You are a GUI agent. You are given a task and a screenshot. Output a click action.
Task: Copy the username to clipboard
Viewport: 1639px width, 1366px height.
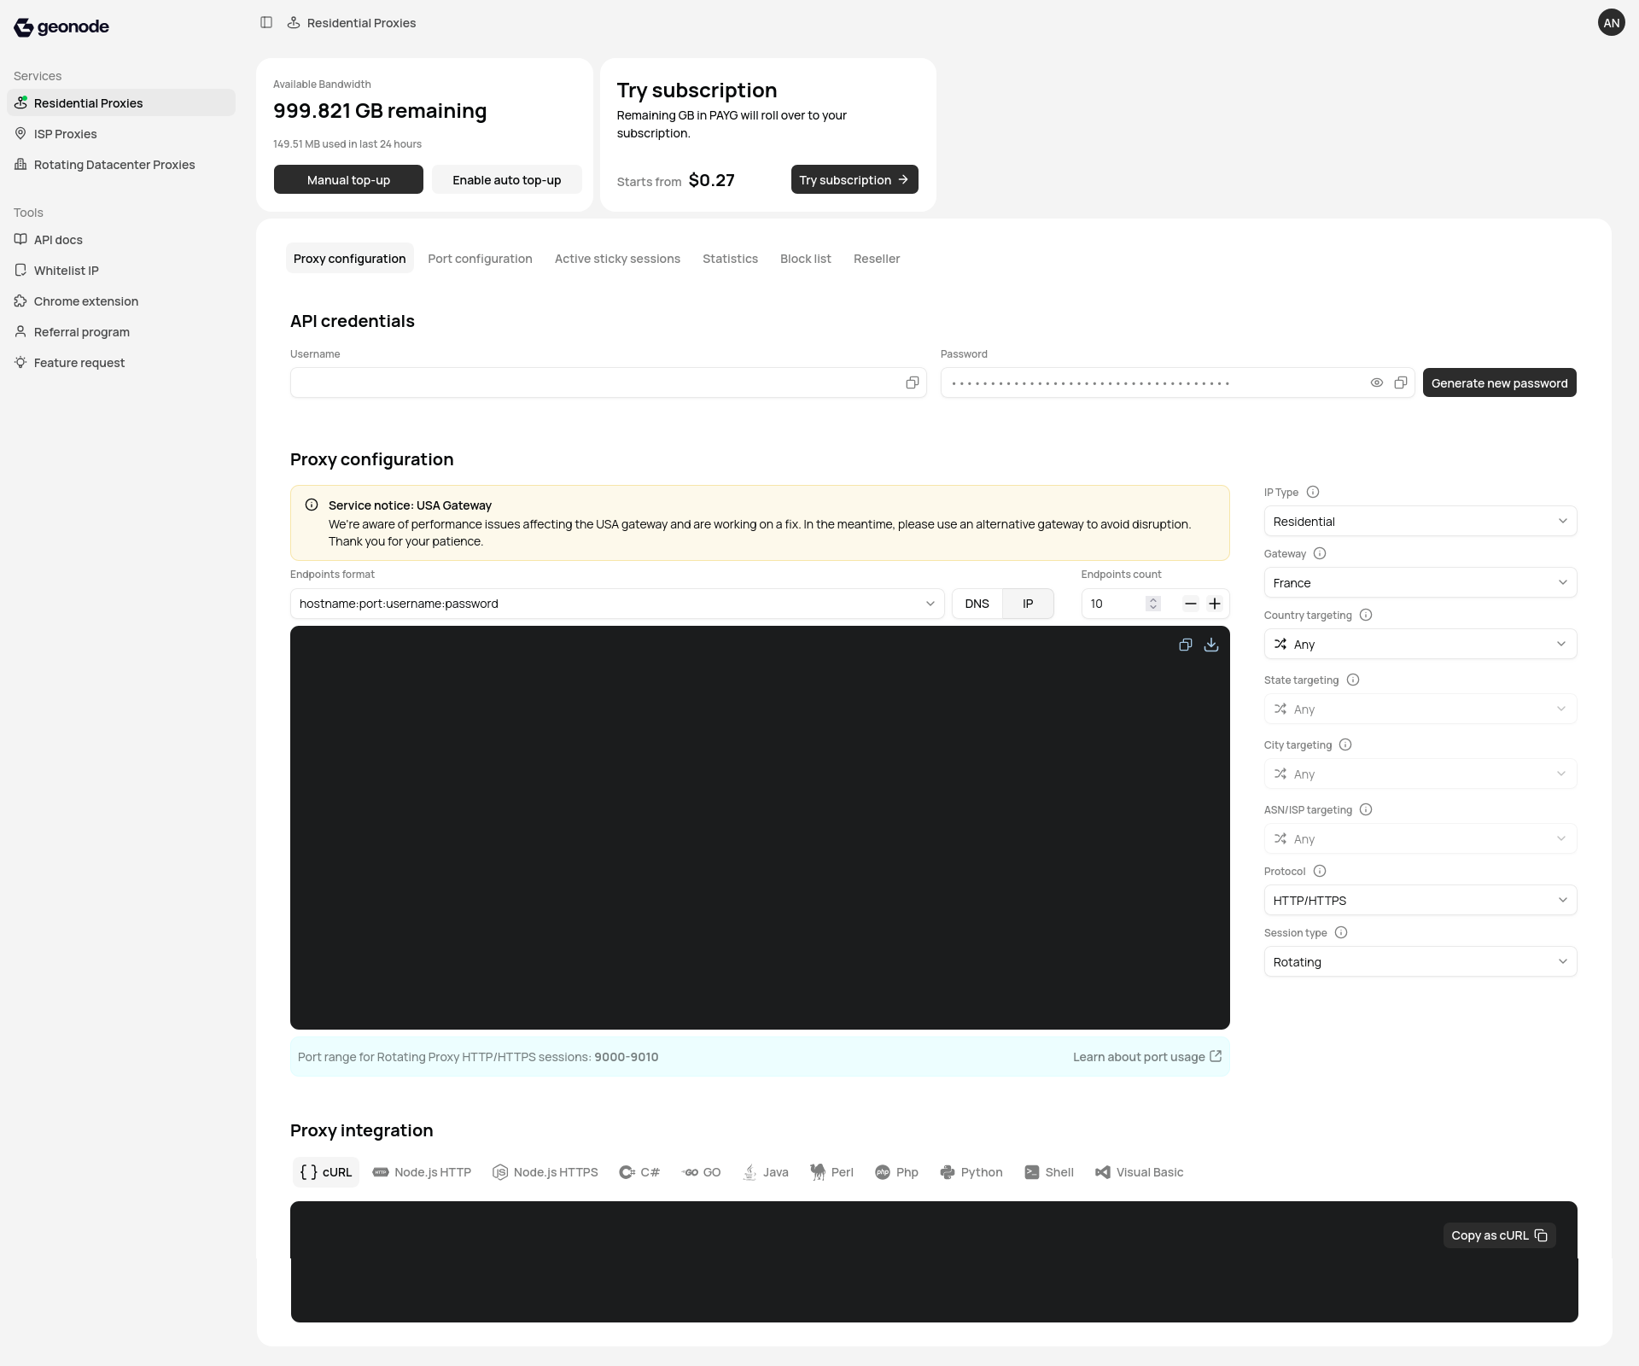(x=913, y=382)
